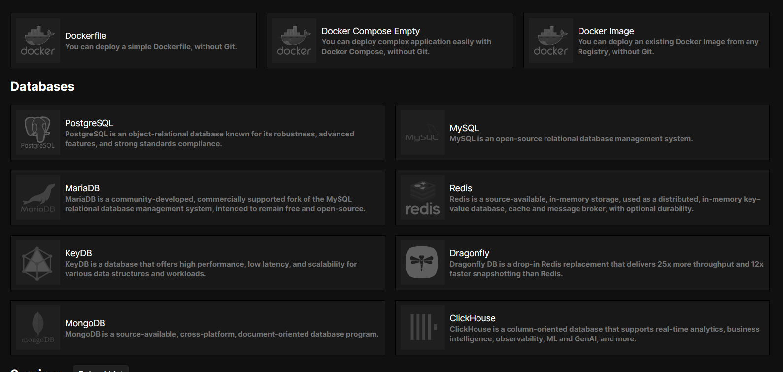Click the Redis logo icon
The height and width of the screenshot is (372, 783).
click(422, 198)
